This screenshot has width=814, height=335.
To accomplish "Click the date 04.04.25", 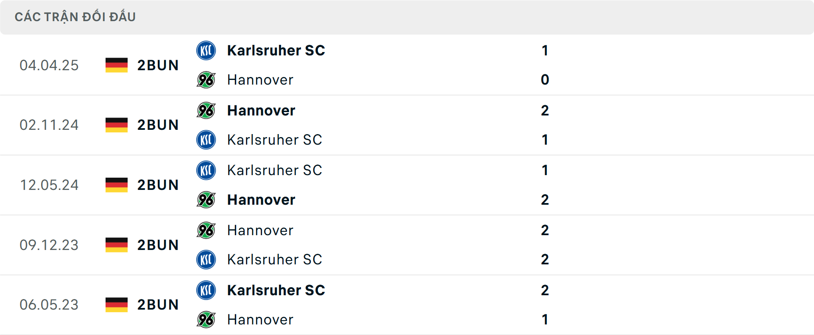I will pos(49,65).
